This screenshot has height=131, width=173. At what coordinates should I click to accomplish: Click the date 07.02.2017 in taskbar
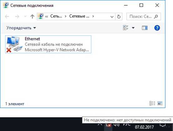pyautogui.click(x=144, y=127)
